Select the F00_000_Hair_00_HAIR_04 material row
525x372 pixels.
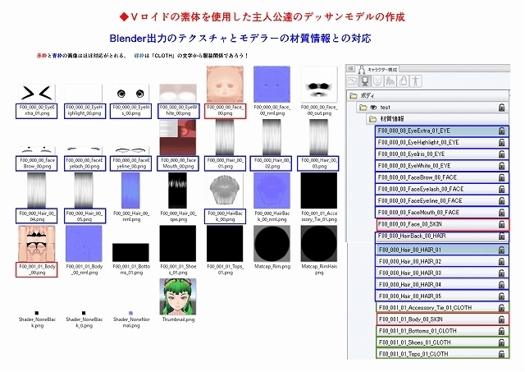point(442,284)
